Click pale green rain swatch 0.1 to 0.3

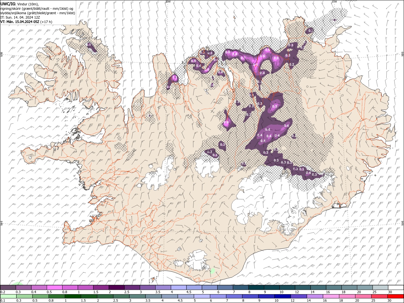[8, 296]
